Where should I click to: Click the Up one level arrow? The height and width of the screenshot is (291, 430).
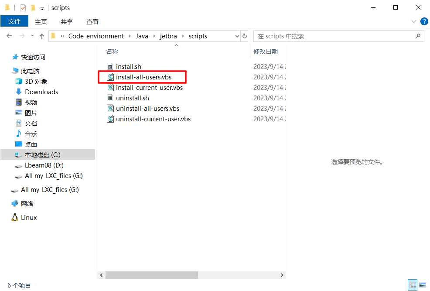point(42,36)
